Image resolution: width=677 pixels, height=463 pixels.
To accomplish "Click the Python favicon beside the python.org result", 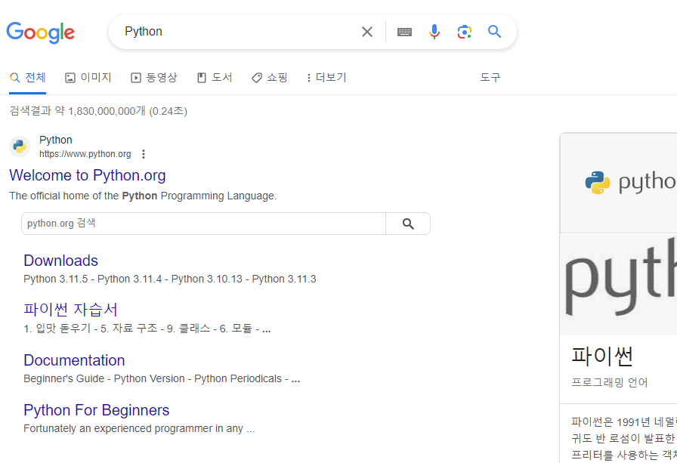I will click(x=20, y=147).
